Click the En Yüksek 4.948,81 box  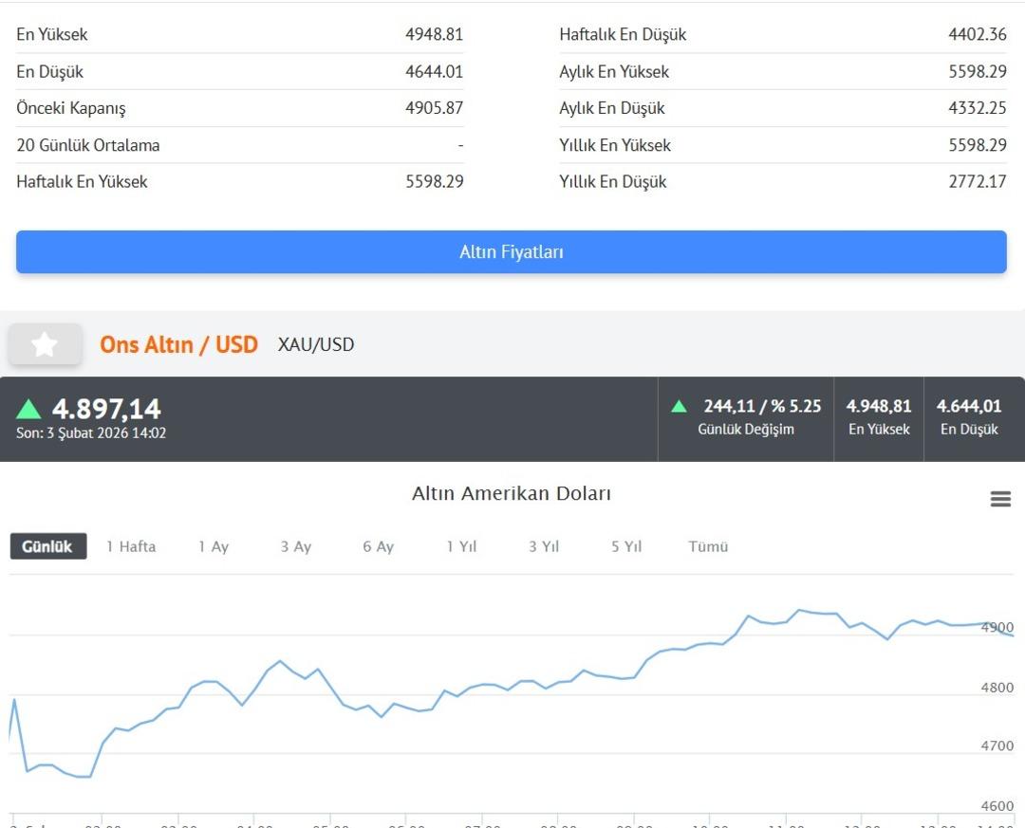click(x=879, y=418)
